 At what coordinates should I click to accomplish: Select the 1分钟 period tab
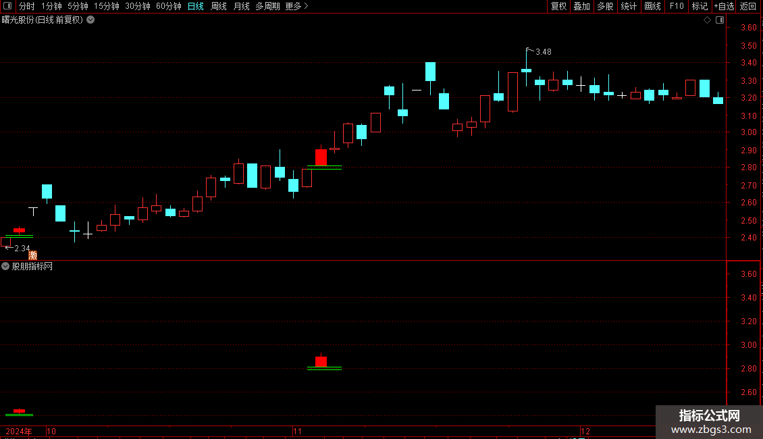(x=51, y=6)
